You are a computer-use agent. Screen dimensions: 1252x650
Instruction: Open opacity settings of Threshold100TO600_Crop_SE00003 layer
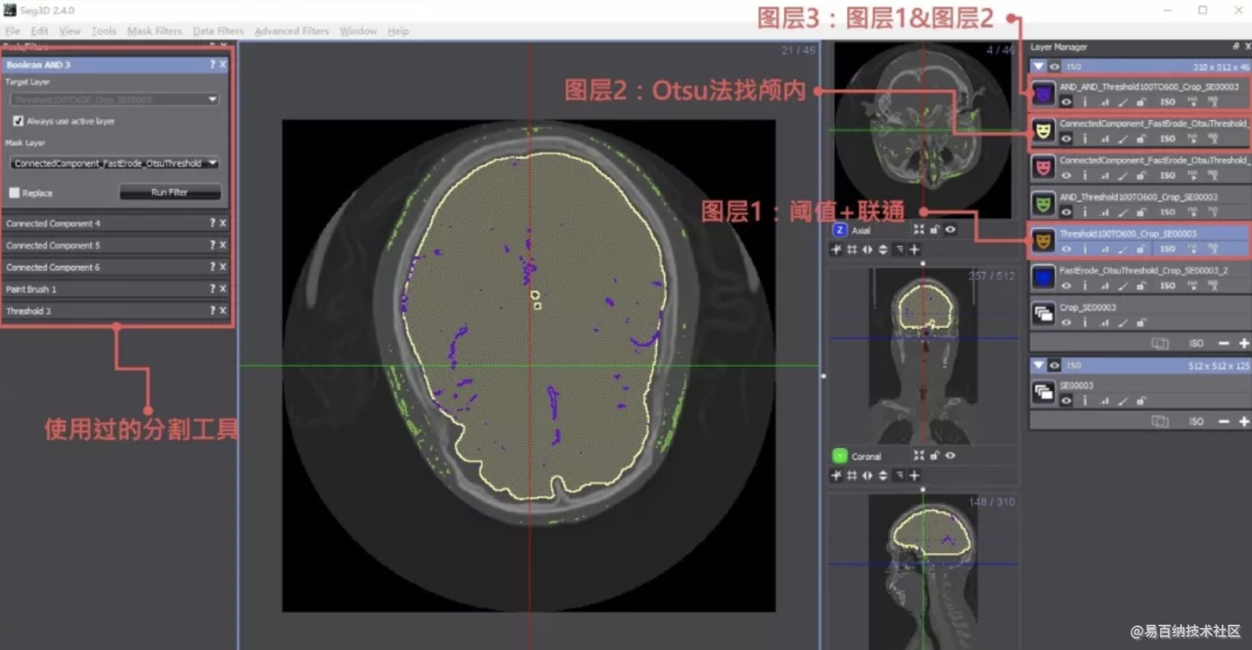1104,248
